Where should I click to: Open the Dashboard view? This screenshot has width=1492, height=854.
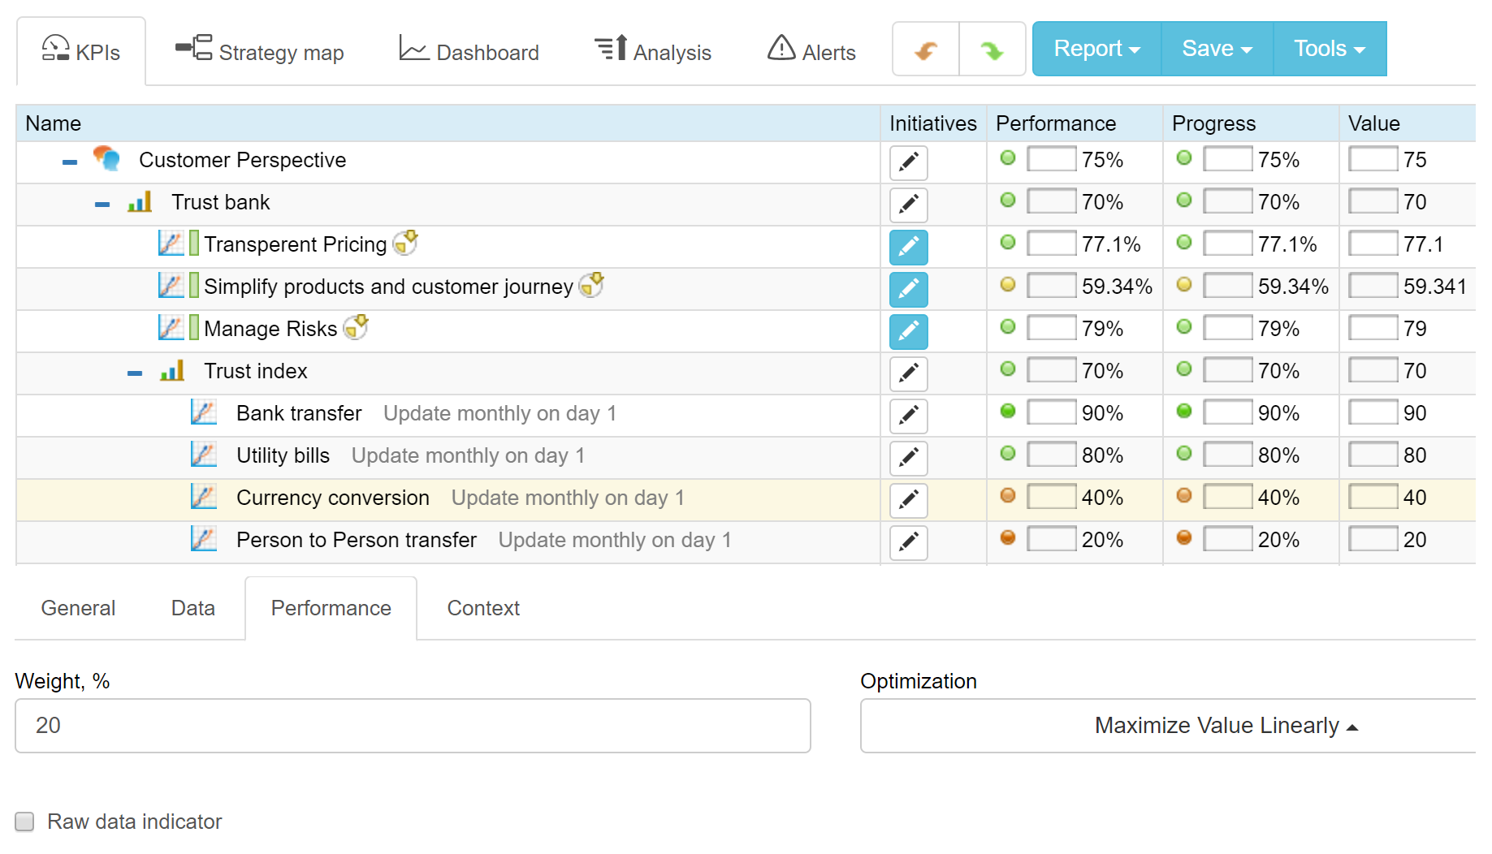click(x=469, y=51)
